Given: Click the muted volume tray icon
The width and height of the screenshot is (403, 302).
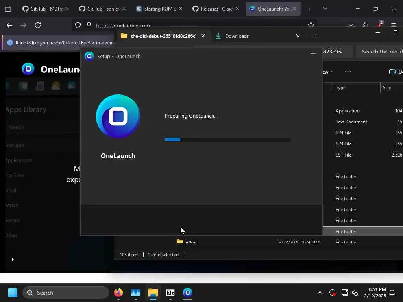Looking at the screenshot, I should click(355, 293).
